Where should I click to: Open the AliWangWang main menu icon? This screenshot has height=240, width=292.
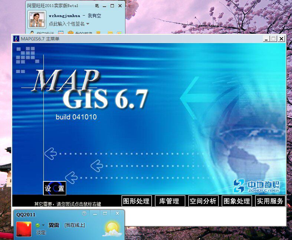(97, 6)
